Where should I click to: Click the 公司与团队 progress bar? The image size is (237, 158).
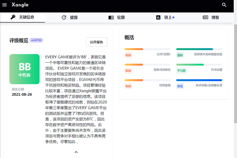pos(147,49)
